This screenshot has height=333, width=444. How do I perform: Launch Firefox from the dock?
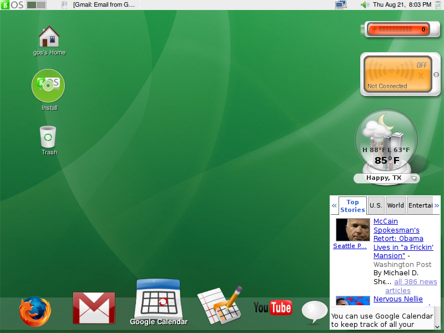tap(35, 311)
